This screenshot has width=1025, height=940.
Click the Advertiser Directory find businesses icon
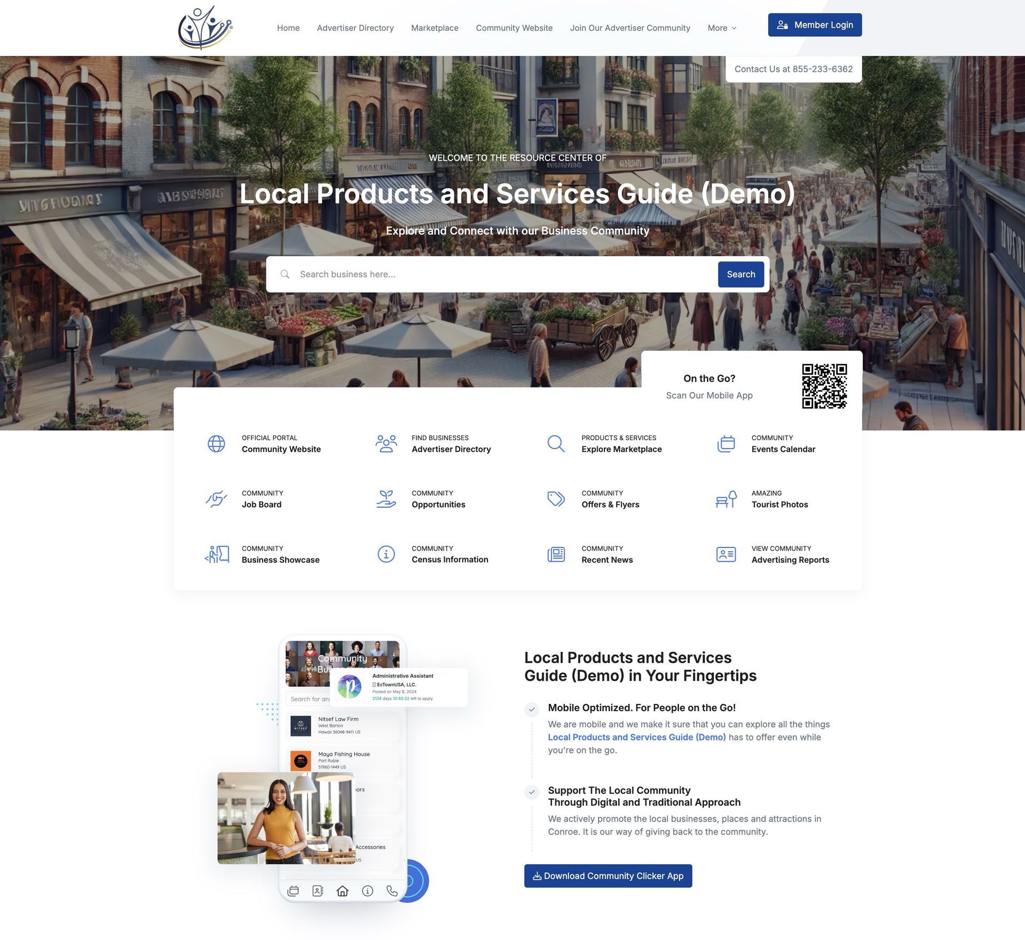click(x=386, y=442)
